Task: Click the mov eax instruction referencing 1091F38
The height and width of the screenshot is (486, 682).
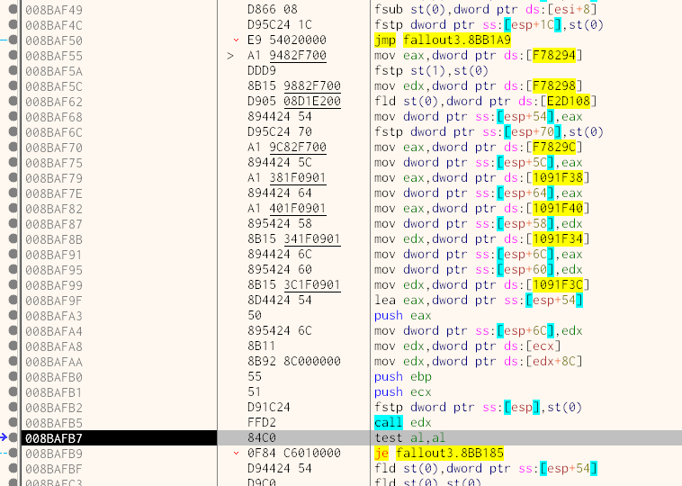Action: pos(482,177)
